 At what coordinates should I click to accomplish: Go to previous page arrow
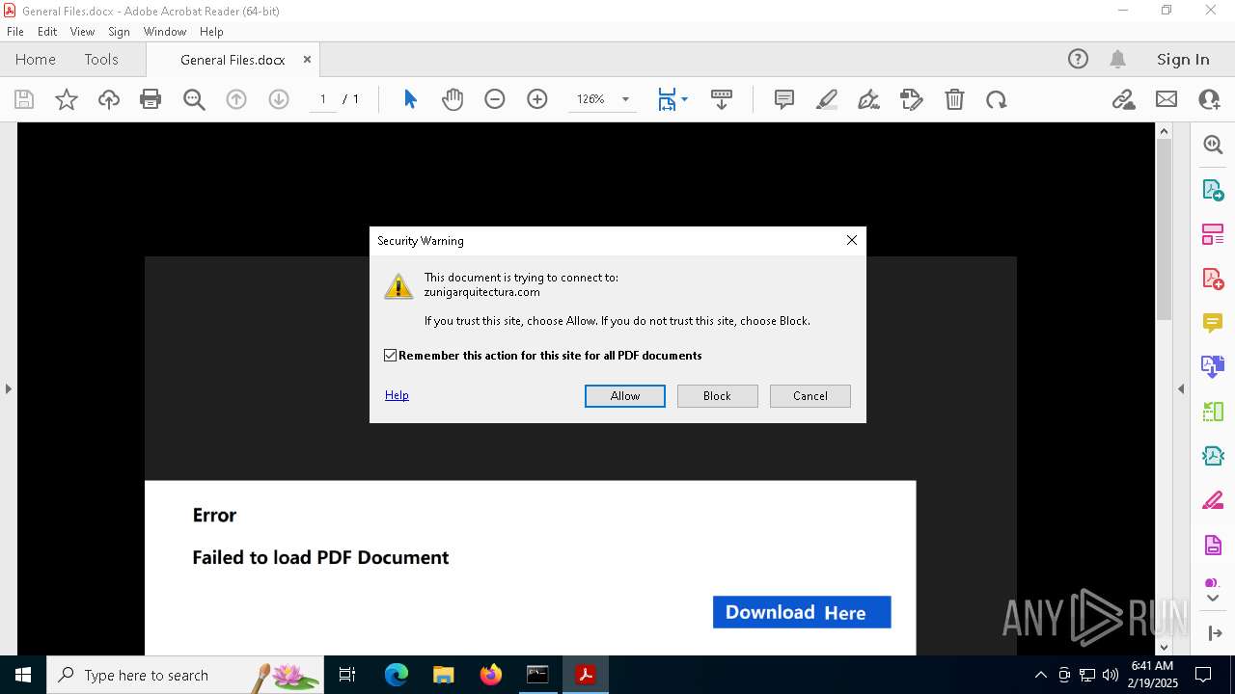point(236,99)
